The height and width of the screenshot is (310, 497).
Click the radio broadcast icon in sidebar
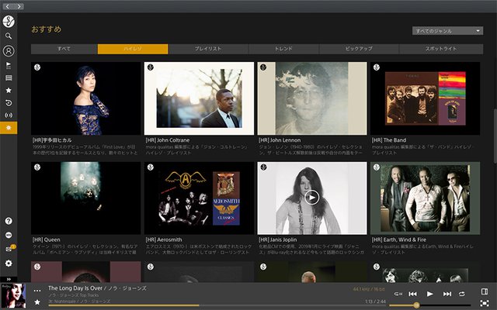pos(9,115)
